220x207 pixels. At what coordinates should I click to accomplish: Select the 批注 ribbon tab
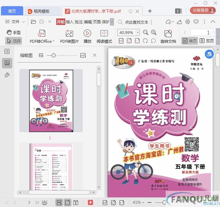pyautogui.click(x=79, y=22)
